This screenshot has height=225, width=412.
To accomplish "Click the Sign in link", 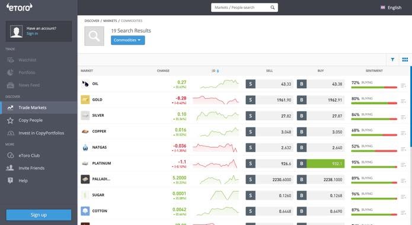I will [32, 34].
